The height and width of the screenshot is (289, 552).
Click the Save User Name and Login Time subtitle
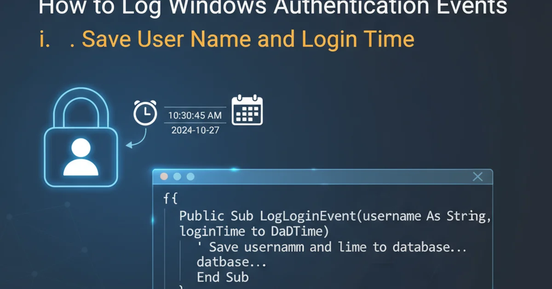tap(247, 39)
